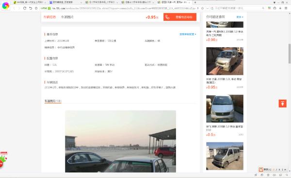
Task: Click the bookmark star inside address bar
Action: (x=202, y=8)
